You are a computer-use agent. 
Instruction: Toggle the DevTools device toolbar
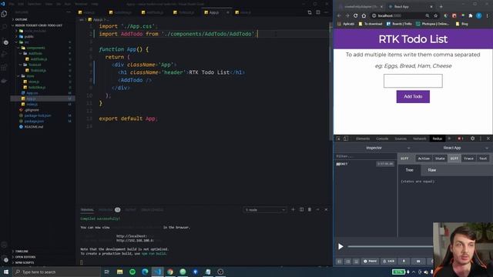[x=346, y=138]
